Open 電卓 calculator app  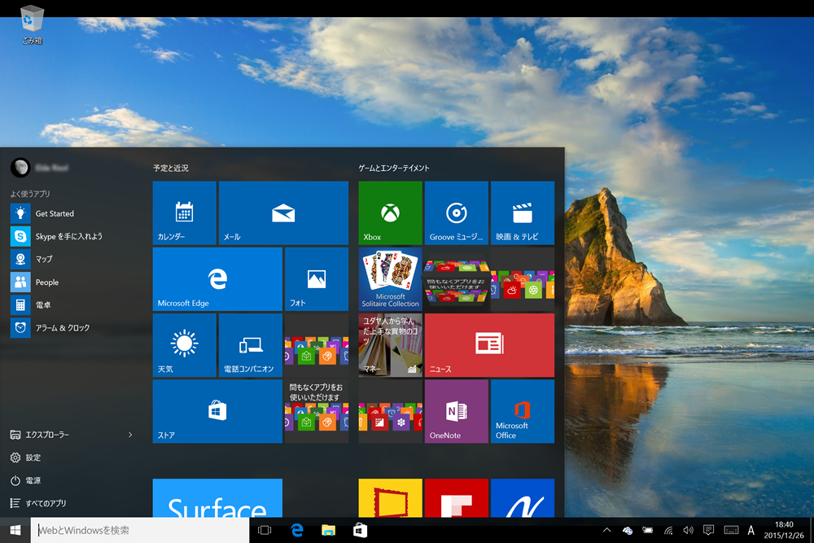pos(72,304)
